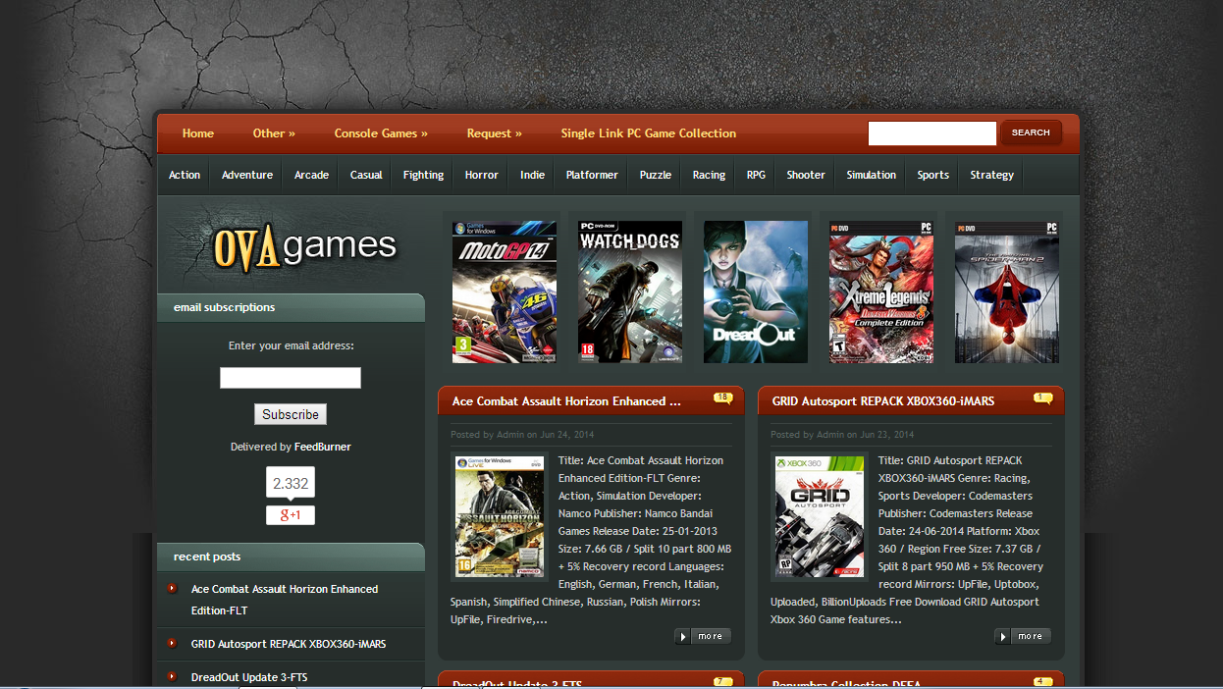Image resolution: width=1223 pixels, height=689 pixels.
Task: Open recent post DreadOut Update 3-FTS
Action: pos(249,677)
